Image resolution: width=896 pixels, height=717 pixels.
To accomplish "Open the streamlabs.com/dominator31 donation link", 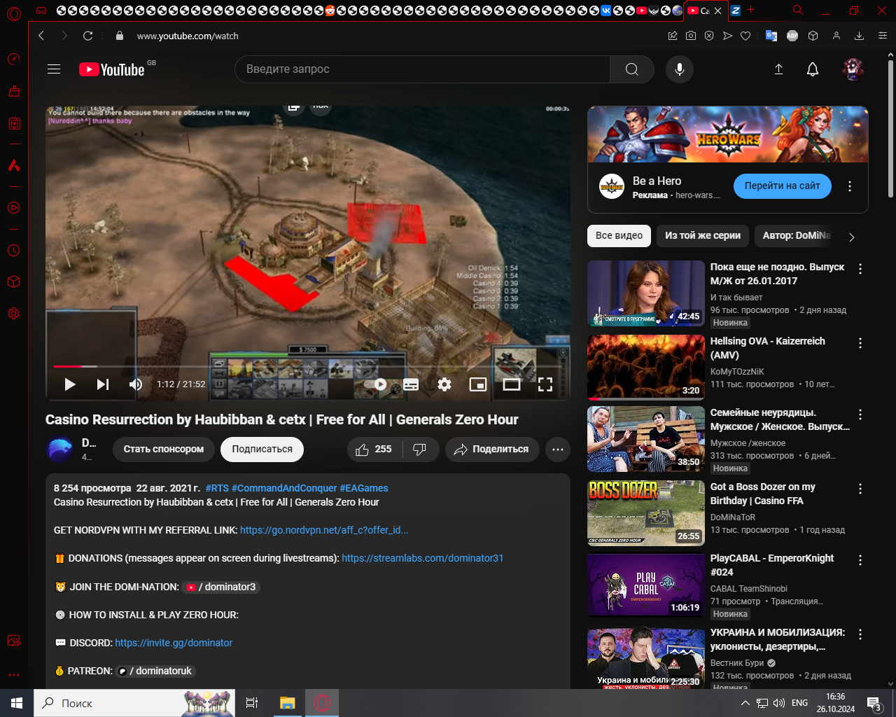I will [x=423, y=559].
